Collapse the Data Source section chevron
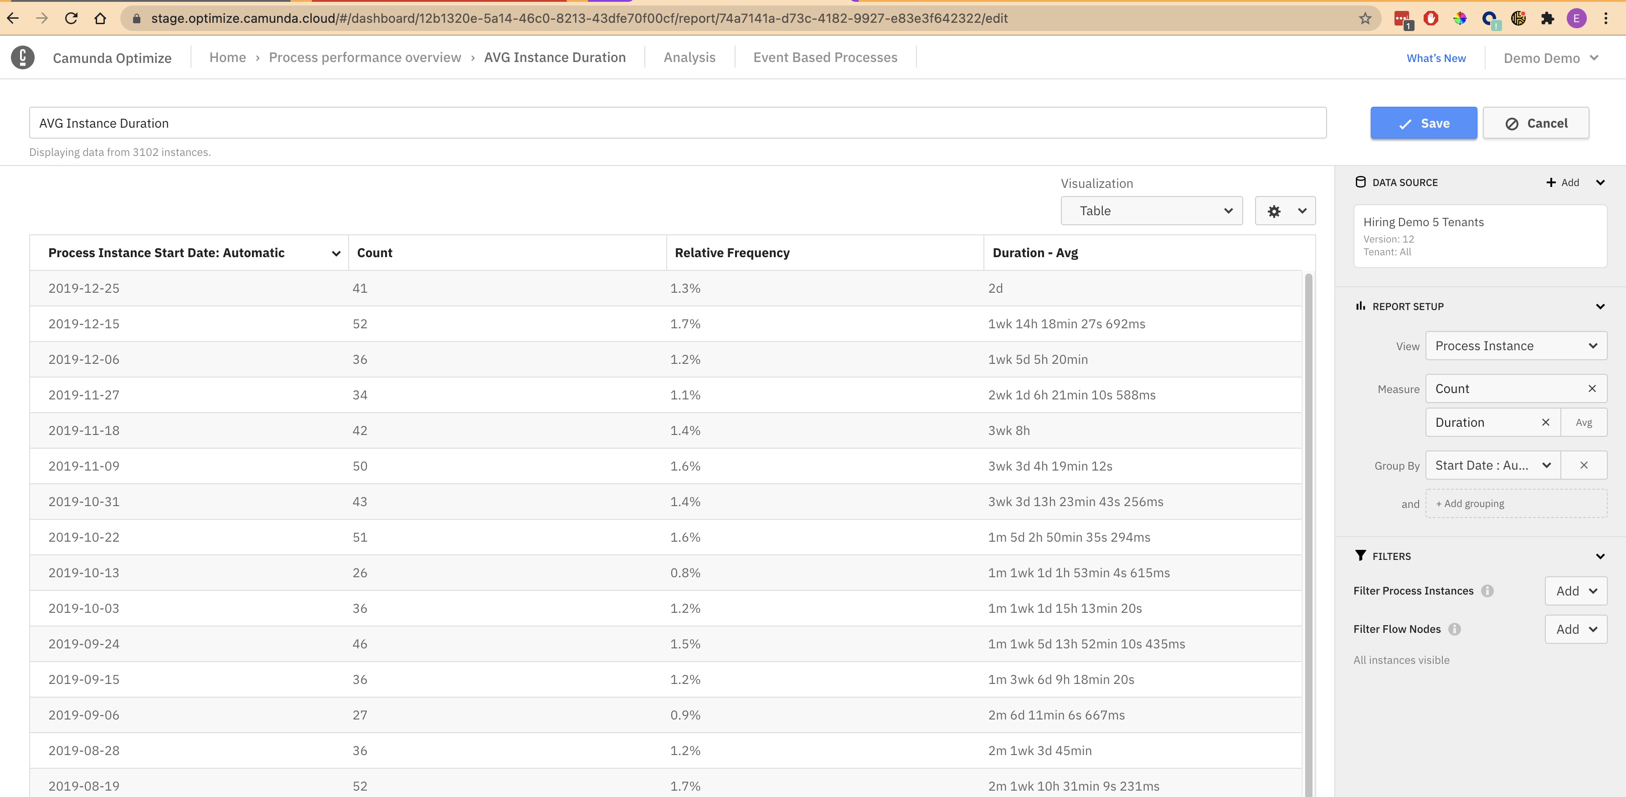The image size is (1626, 797). [1600, 182]
